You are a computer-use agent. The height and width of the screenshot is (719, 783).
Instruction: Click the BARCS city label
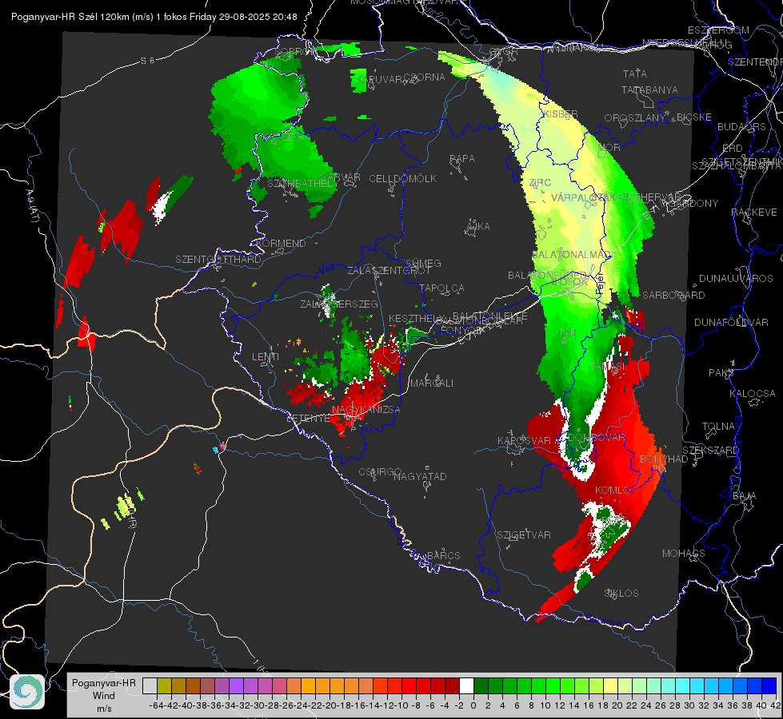pos(443,555)
